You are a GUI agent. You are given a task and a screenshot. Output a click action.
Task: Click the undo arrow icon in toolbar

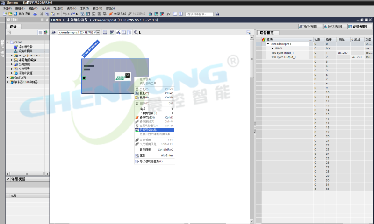coord(64,14)
